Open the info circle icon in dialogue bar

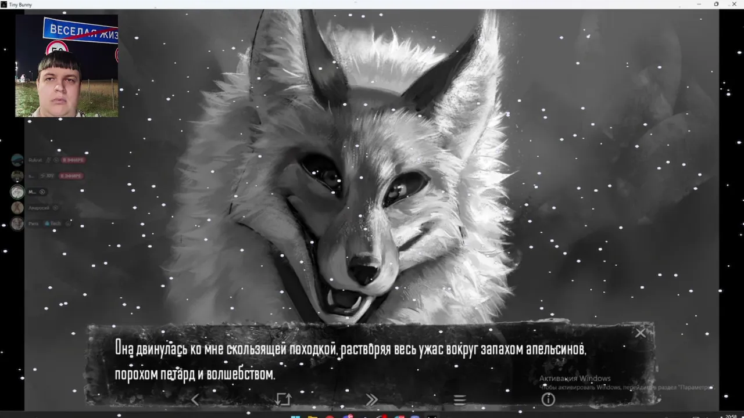(548, 399)
